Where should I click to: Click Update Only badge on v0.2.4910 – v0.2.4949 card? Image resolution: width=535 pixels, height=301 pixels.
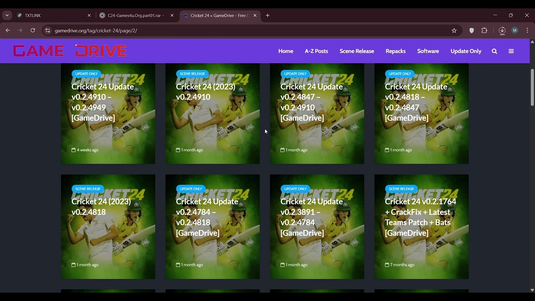pos(87,74)
